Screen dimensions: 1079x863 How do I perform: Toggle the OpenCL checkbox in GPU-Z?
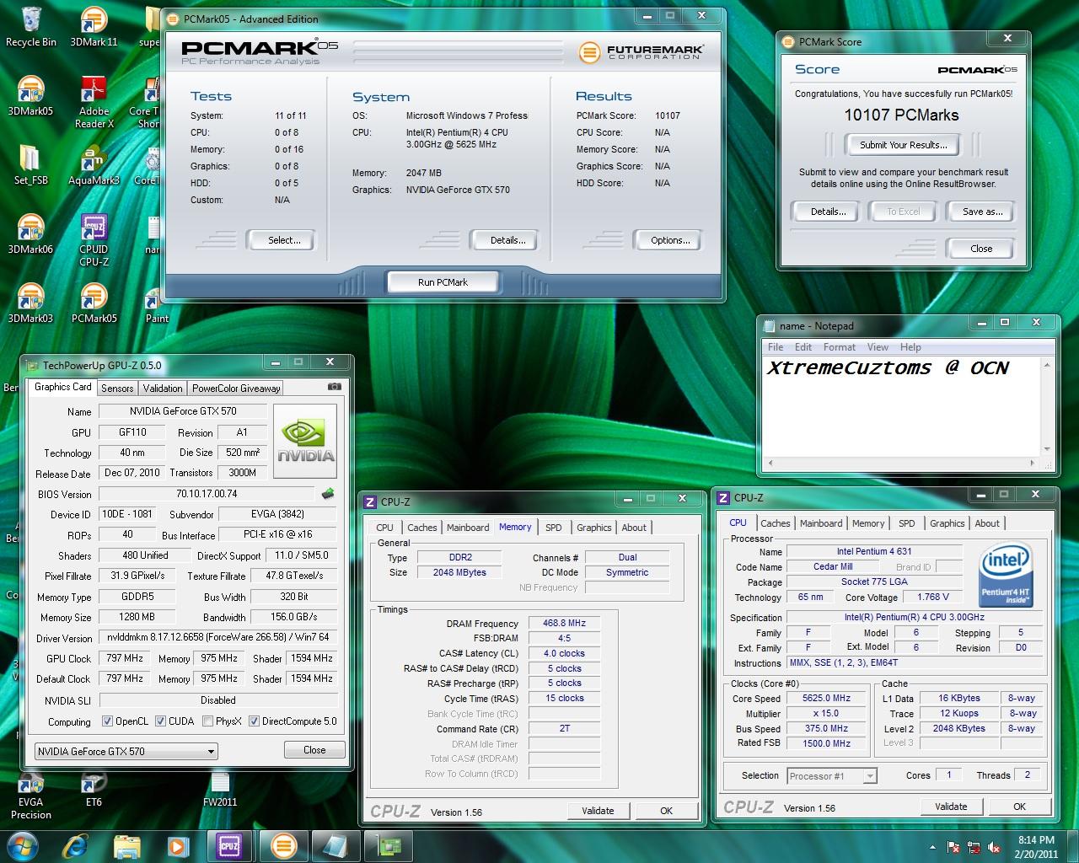click(x=107, y=721)
